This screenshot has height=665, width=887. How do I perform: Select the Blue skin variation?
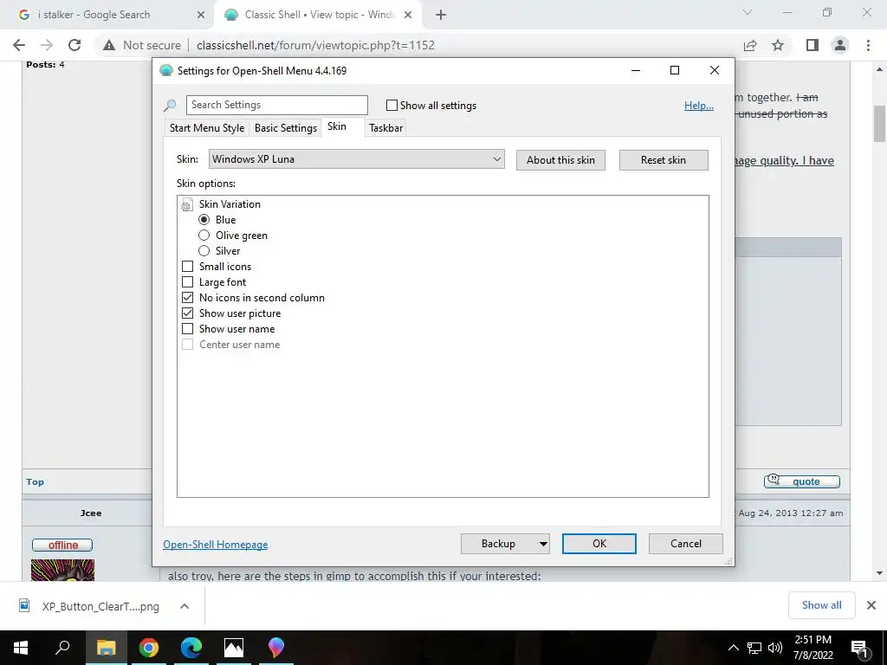[204, 219]
